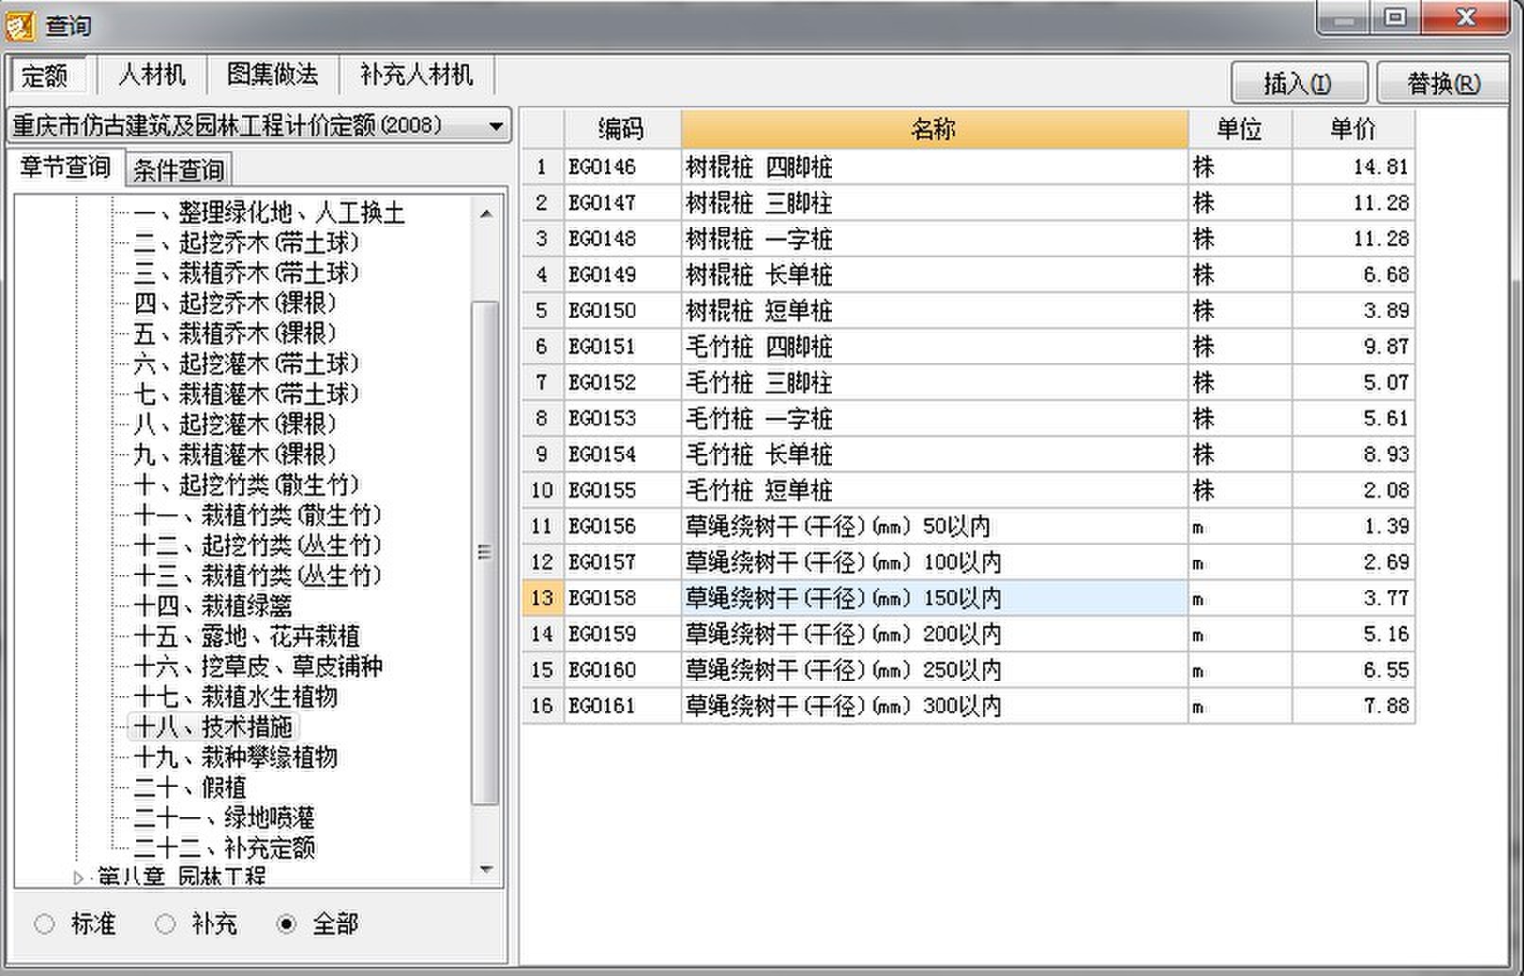Viewport: 1524px width, 976px height.
Task: Sort by the 名称 column header
Action: click(933, 130)
